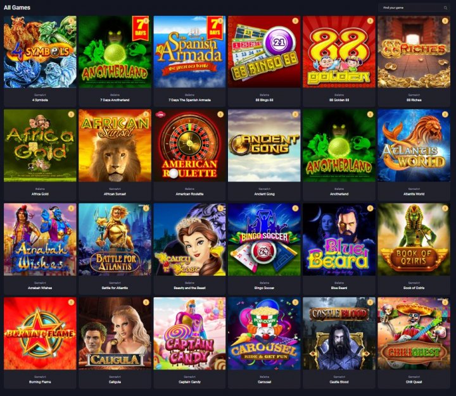The height and width of the screenshot is (396, 456).
Task: Click the coin badge on Ancient Gong tile
Action: pos(295,114)
